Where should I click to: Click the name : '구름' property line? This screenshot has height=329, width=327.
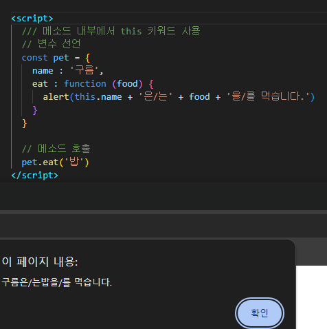pos(68,70)
